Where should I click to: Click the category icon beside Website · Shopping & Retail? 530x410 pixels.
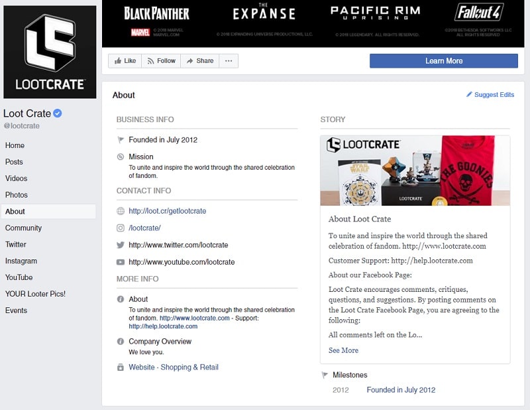(x=121, y=368)
